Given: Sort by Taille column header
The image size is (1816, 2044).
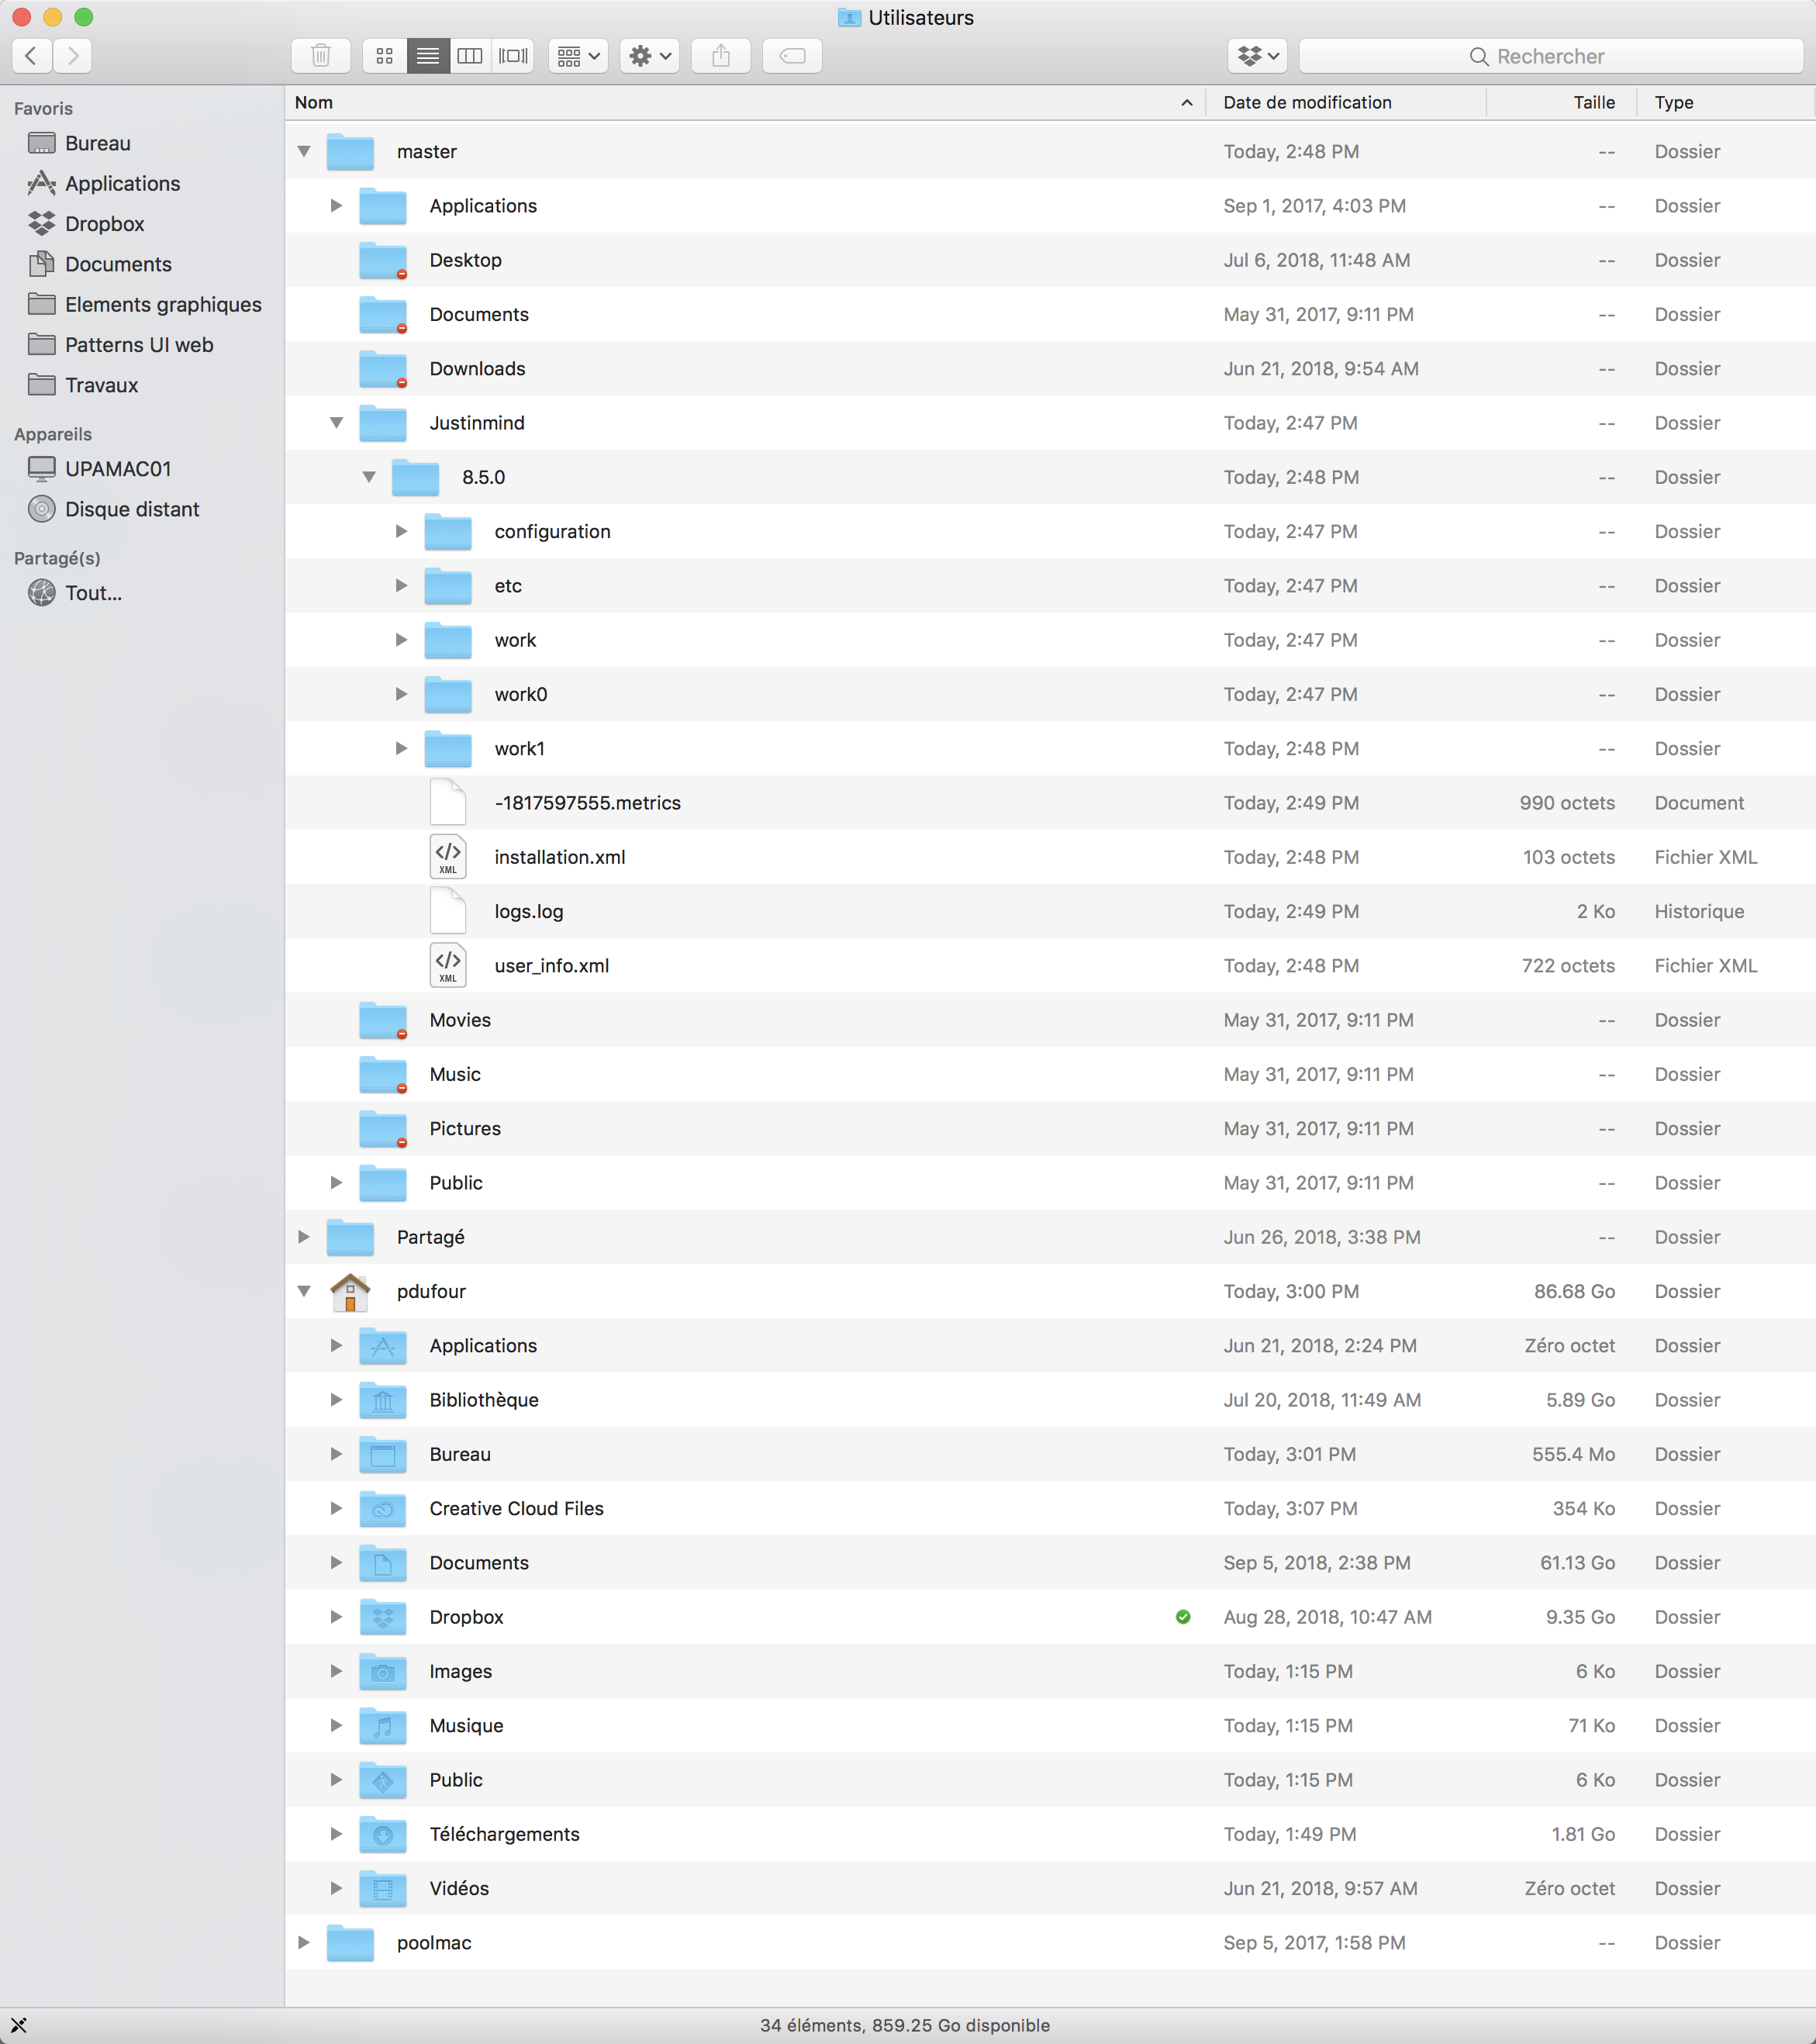Looking at the screenshot, I should click(x=1592, y=102).
